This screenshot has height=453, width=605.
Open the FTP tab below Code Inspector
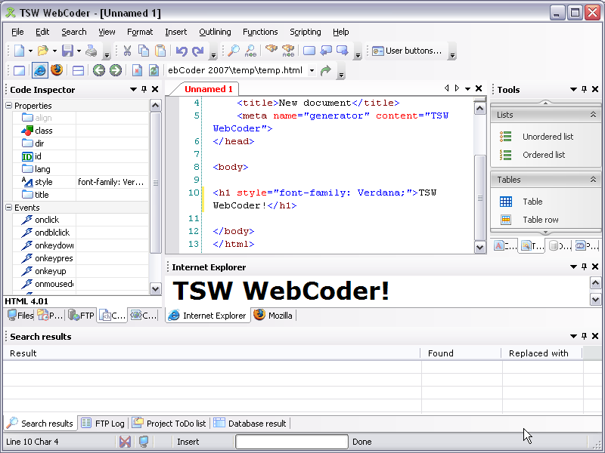click(x=81, y=316)
